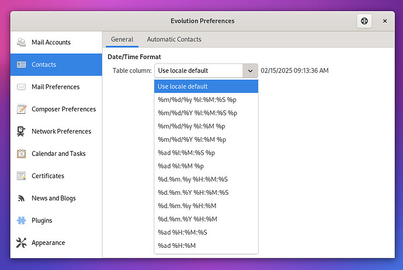Open the Certificates page
The image size is (403, 270).
click(56, 176)
